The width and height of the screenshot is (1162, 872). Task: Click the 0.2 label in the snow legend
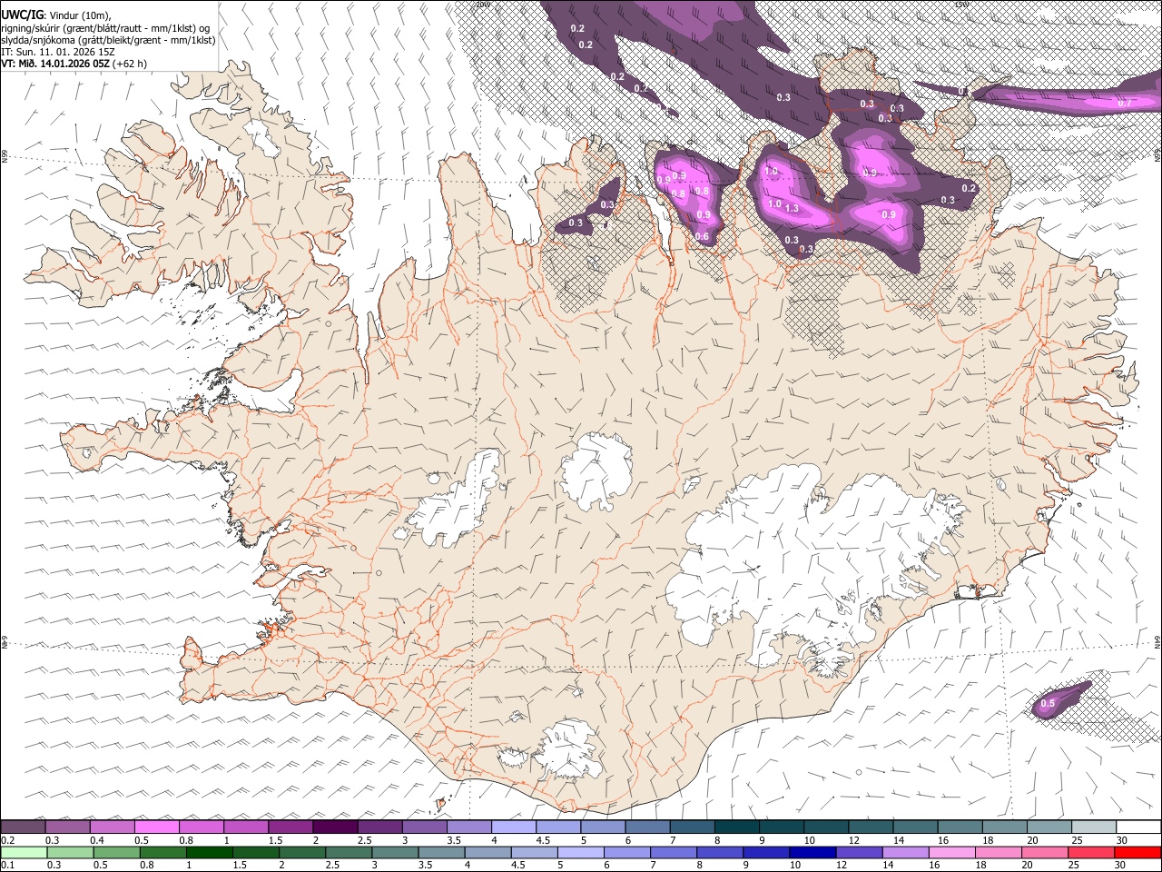click(8, 840)
